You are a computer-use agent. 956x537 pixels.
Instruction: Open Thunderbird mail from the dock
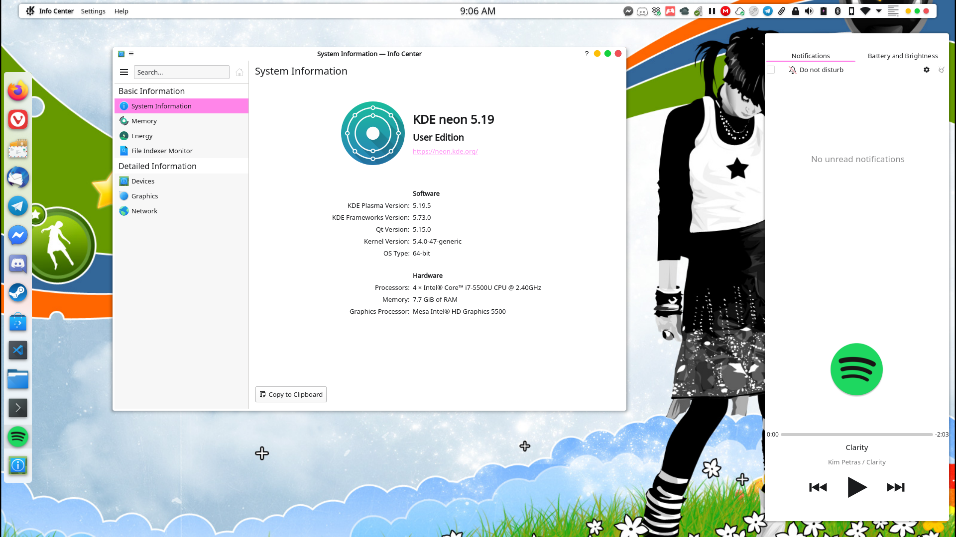(18, 178)
